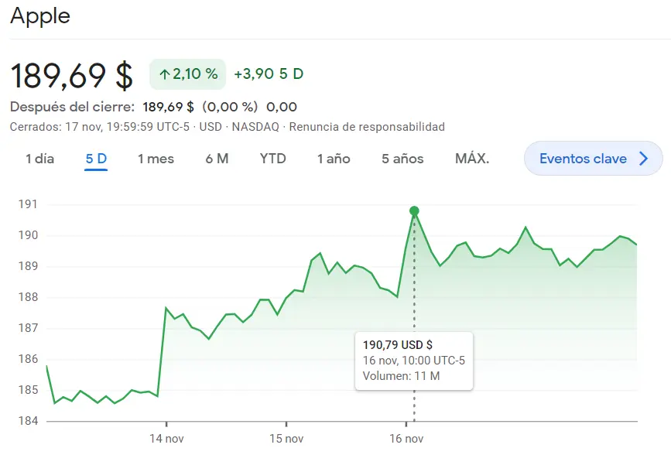Select the YTD range tab
The width and height of the screenshot is (671, 455).
[272, 158]
